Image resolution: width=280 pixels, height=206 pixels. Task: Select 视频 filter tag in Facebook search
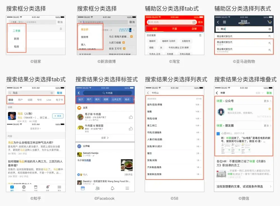(106, 99)
